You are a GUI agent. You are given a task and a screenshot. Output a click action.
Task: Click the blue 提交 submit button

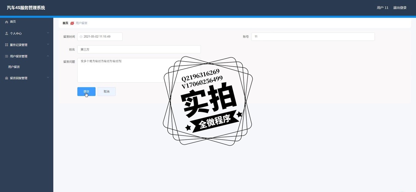click(x=86, y=91)
